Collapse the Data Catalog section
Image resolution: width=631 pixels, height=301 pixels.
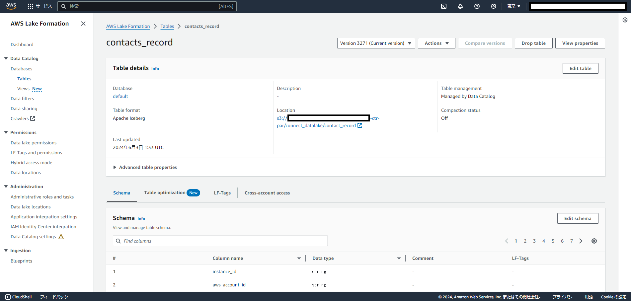pos(6,58)
